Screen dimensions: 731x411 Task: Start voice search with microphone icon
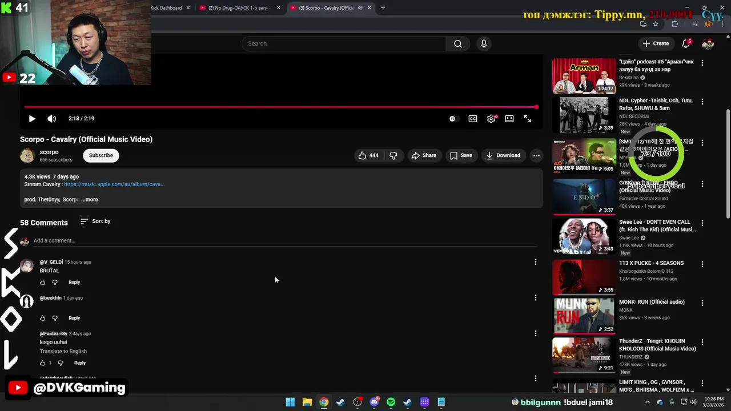point(484,43)
